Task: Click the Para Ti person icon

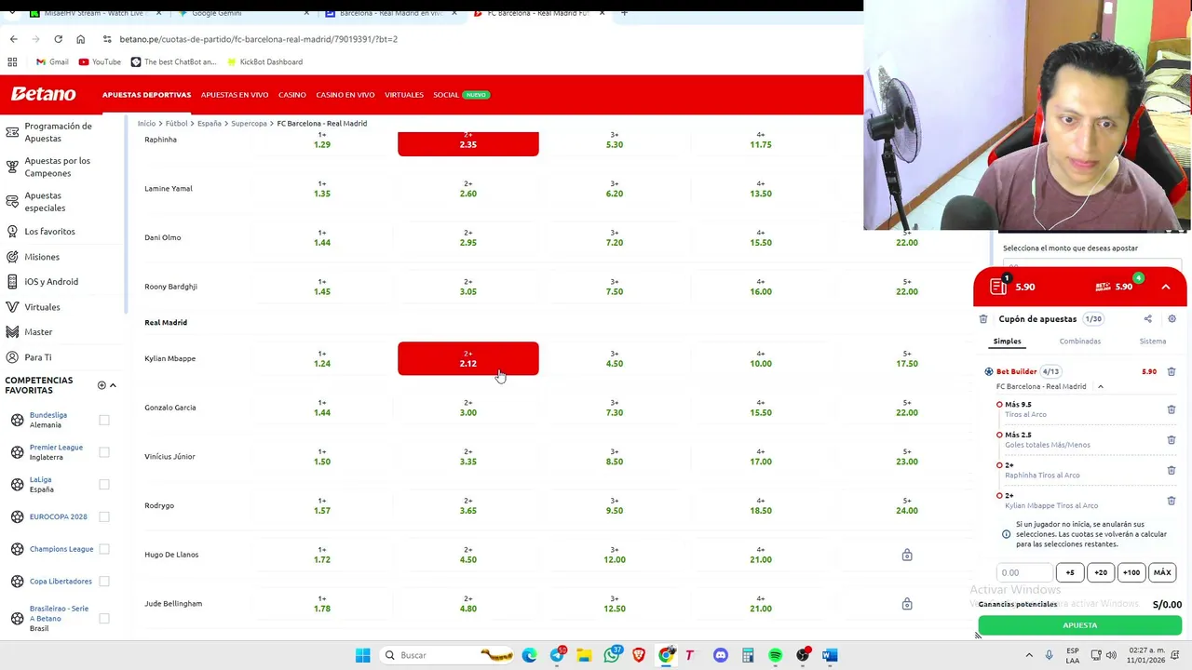Action: pyautogui.click(x=12, y=357)
